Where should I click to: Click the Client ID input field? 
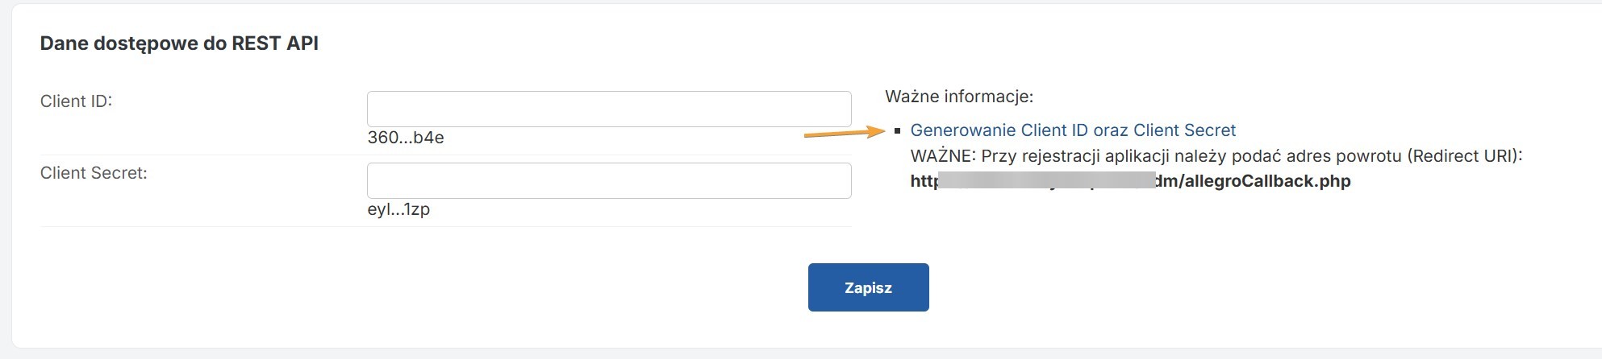pos(609,109)
